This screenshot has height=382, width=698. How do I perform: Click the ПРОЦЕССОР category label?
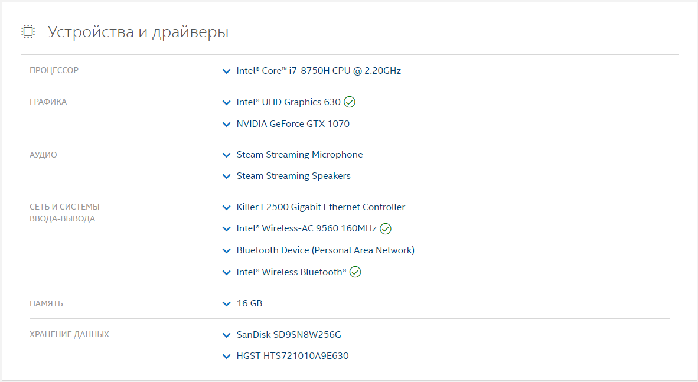click(54, 70)
